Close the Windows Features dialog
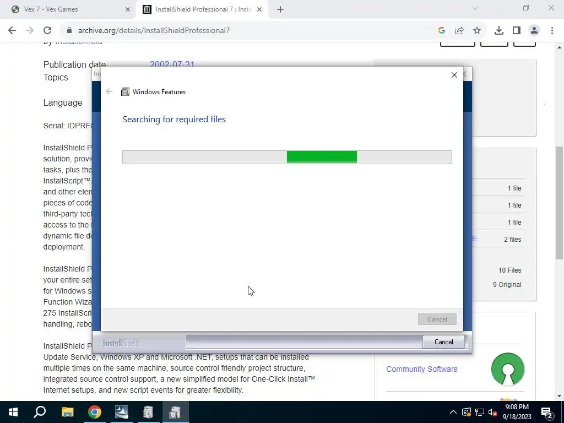Image resolution: width=564 pixels, height=423 pixels. pyautogui.click(x=454, y=75)
